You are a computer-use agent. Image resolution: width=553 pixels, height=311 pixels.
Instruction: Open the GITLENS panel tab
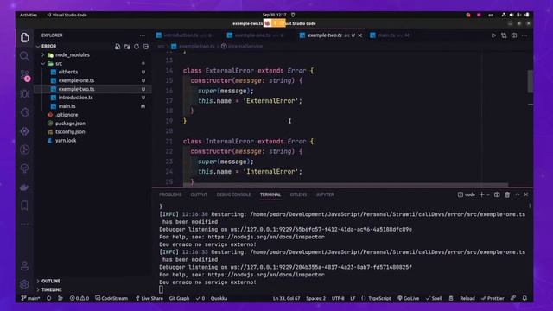pyautogui.click(x=298, y=194)
